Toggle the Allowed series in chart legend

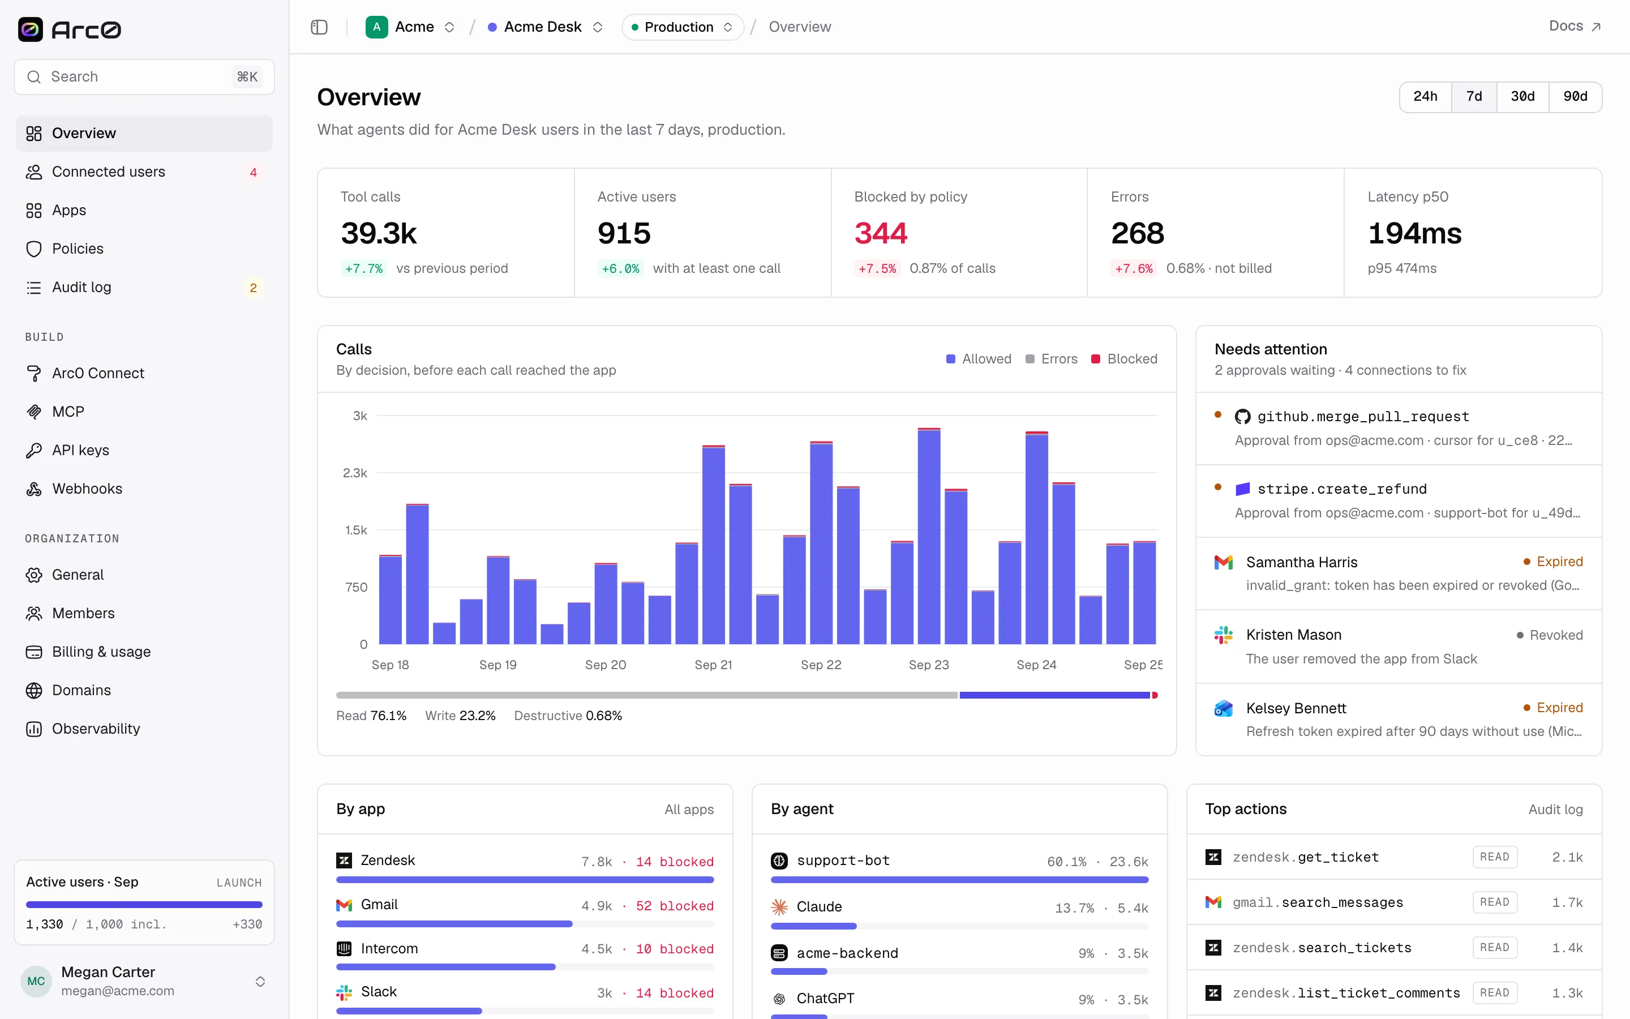click(x=979, y=359)
